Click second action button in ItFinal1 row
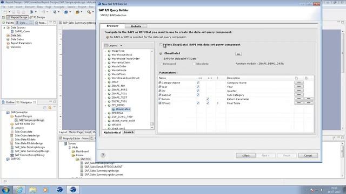The image size is (346, 194). (x=309, y=103)
